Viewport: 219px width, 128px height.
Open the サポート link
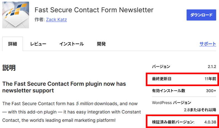click(208, 44)
